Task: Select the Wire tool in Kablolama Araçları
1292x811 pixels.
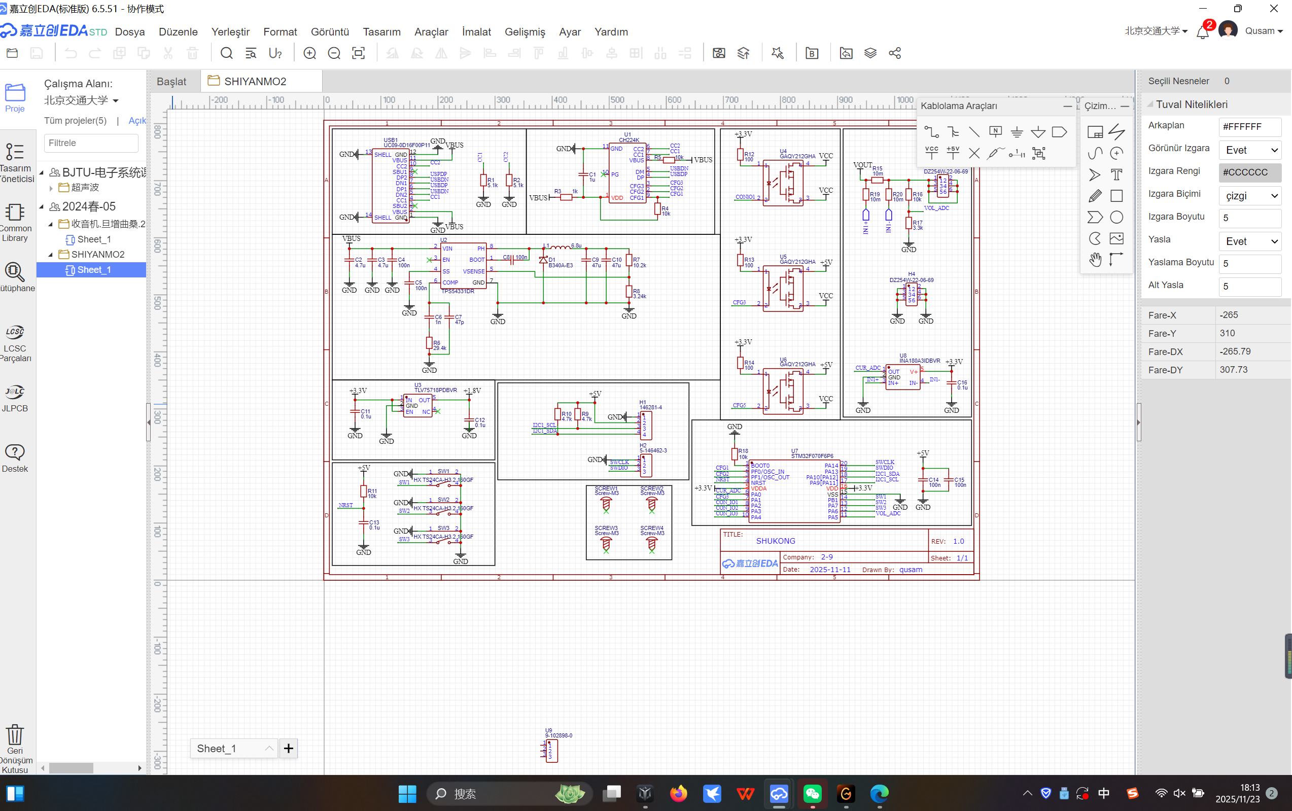Action: tap(932, 132)
